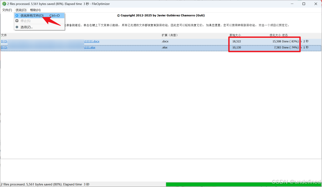
Task: Click the stop square icon next to 停止(S)
Action: pos(17,21)
